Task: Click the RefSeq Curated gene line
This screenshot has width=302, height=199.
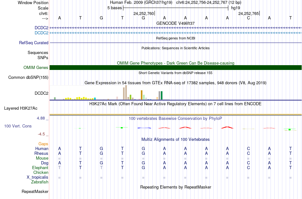Action: click(x=176, y=43)
